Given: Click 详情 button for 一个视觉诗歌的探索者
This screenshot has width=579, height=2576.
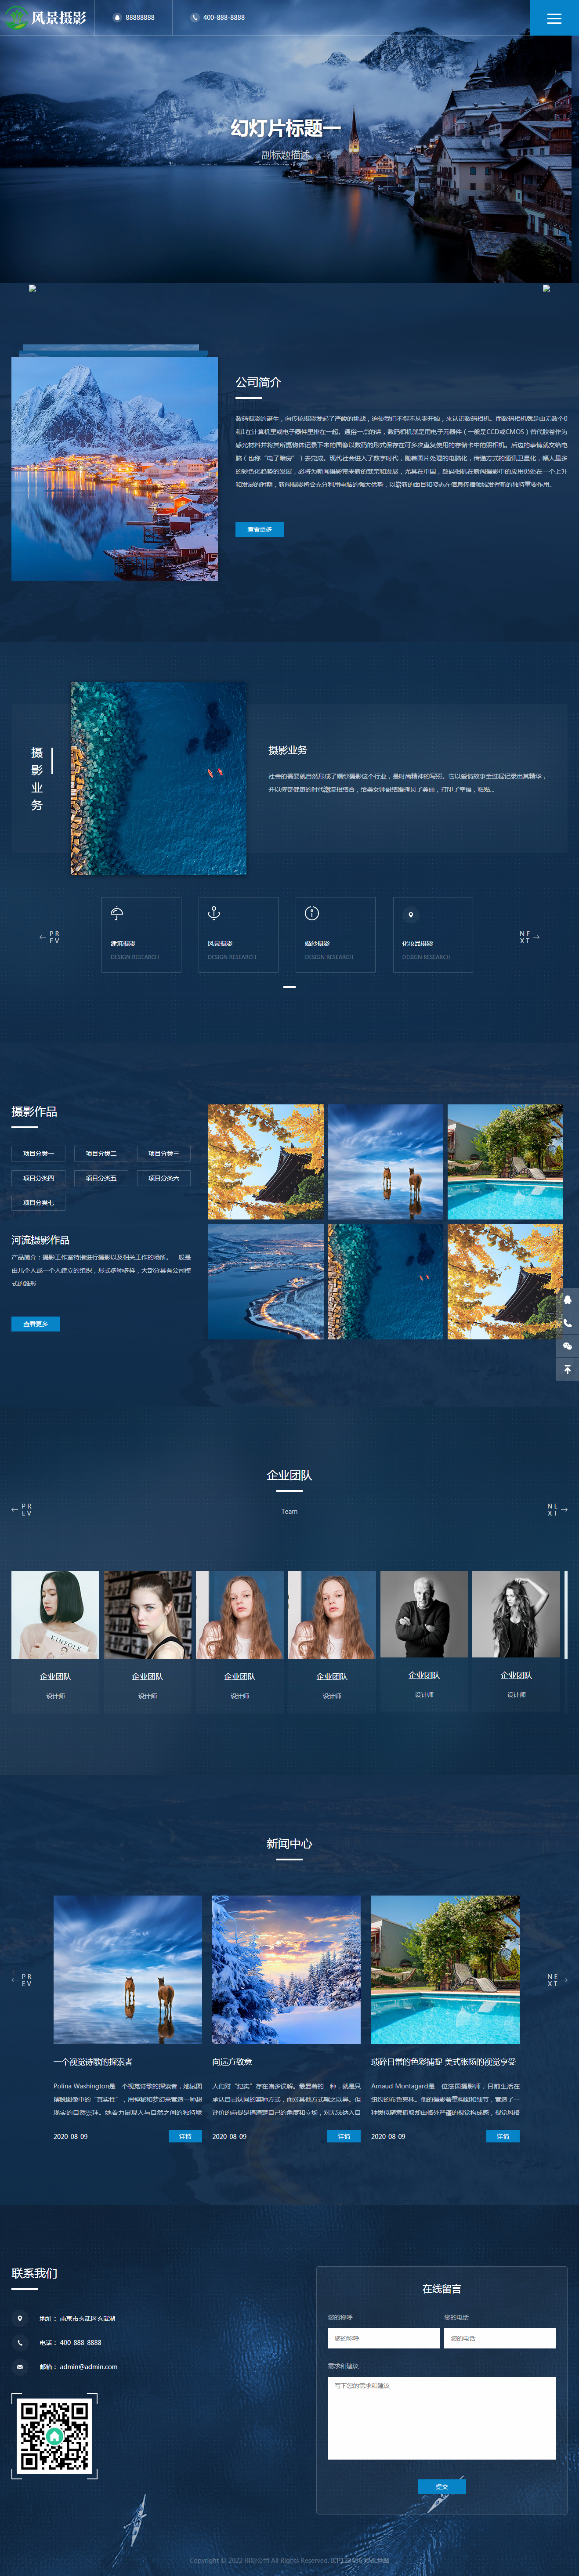Looking at the screenshot, I should click(x=185, y=2136).
